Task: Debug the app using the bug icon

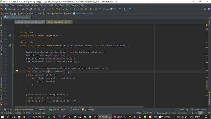Action: tap(75, 9)
